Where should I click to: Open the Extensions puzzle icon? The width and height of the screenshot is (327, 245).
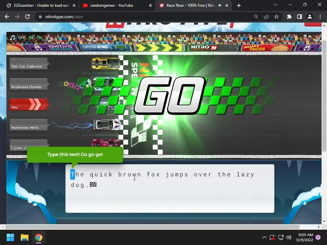tap(289, 17)
